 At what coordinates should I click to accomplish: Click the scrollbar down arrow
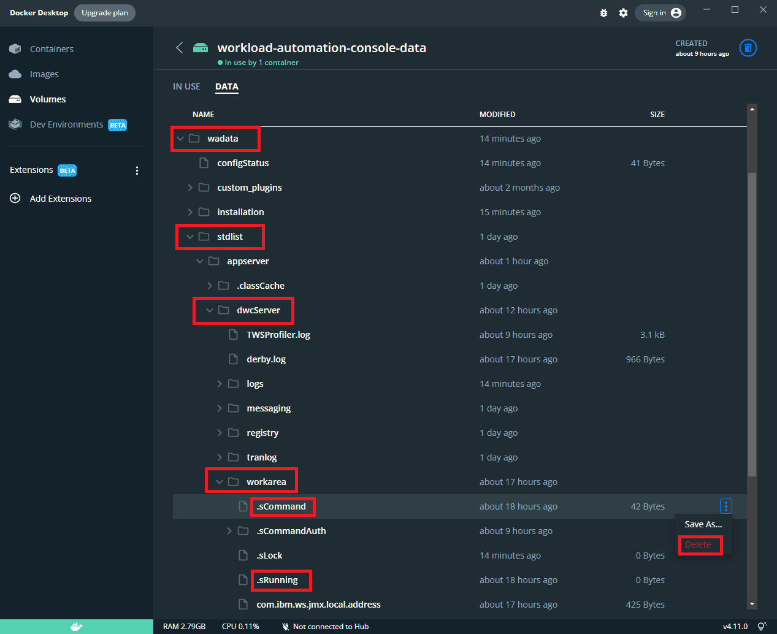click(752, 604)
